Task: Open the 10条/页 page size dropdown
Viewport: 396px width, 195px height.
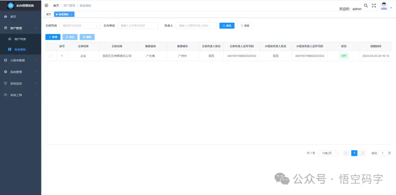Action: click(x=328, y=153)
